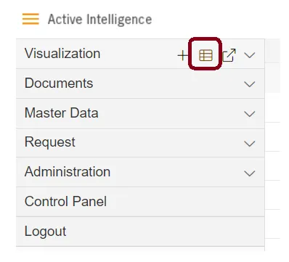Open the Control Panel menu item
This screenshot has width=289, height=262.
140,202
